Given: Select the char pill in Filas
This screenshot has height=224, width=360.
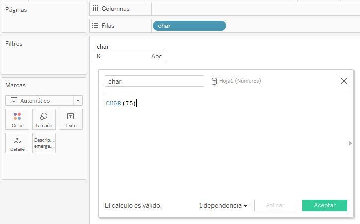Looking at the screenshot, I should pos(189,26).
